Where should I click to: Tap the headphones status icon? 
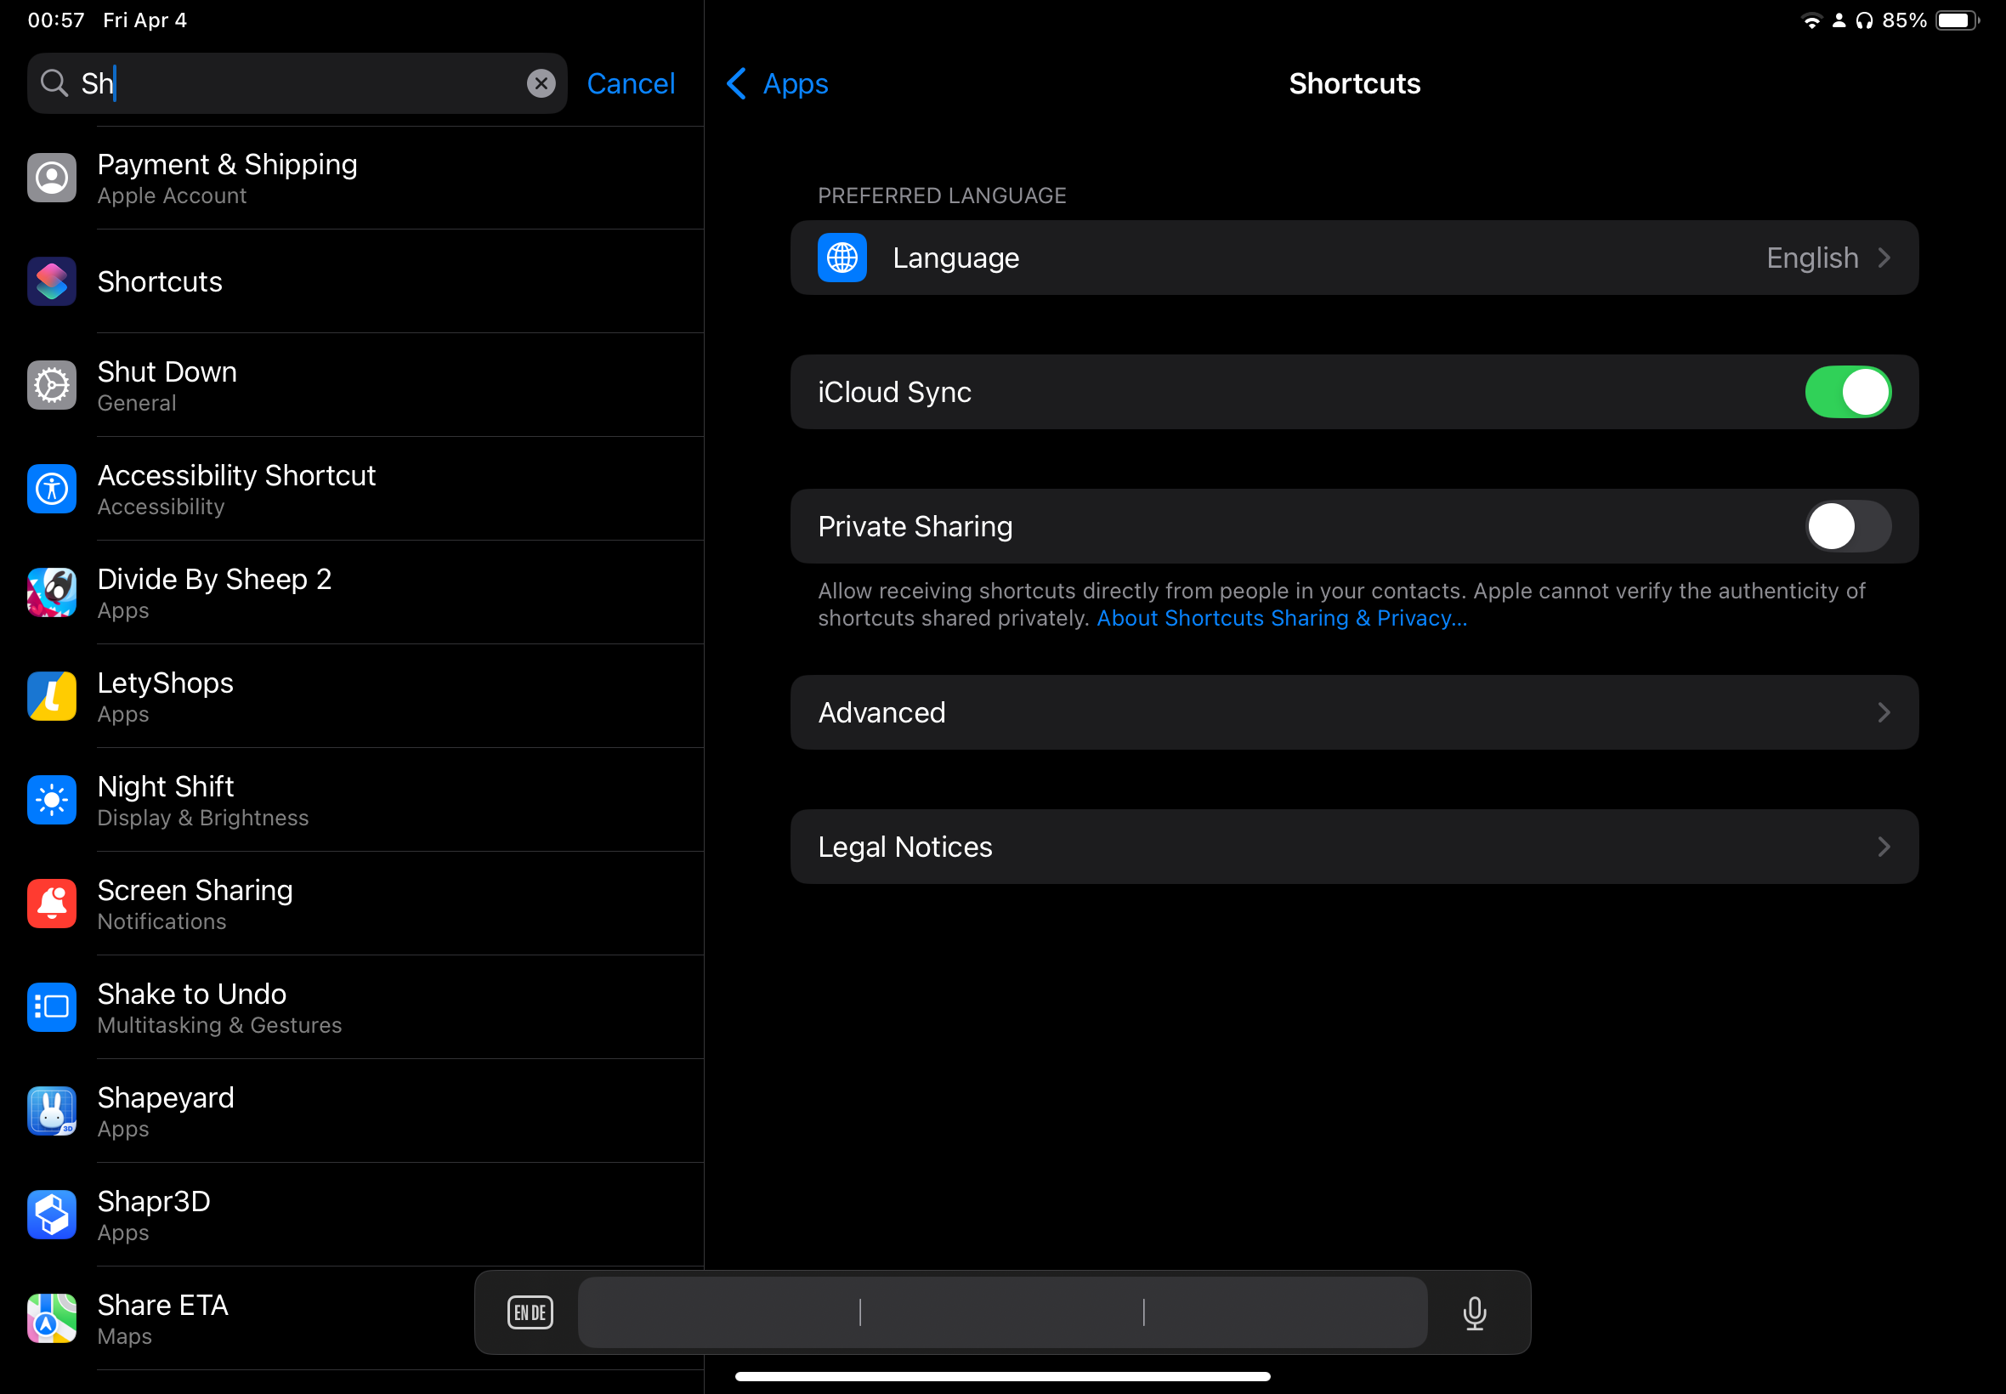coord(1865,21)
